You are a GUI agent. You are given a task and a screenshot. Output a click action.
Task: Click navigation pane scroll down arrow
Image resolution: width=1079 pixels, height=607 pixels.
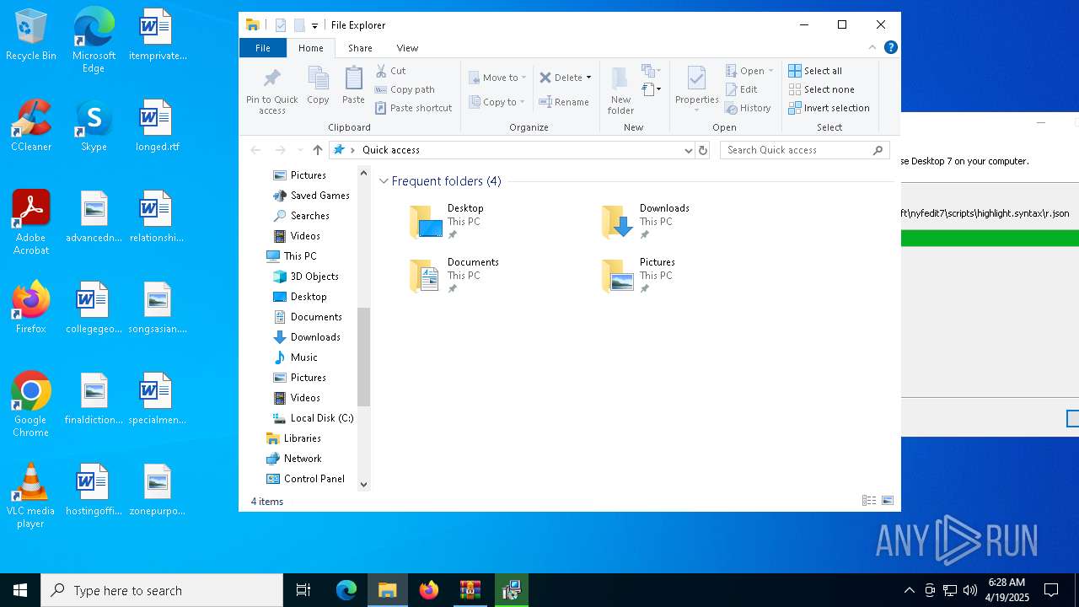pos(364,484)
